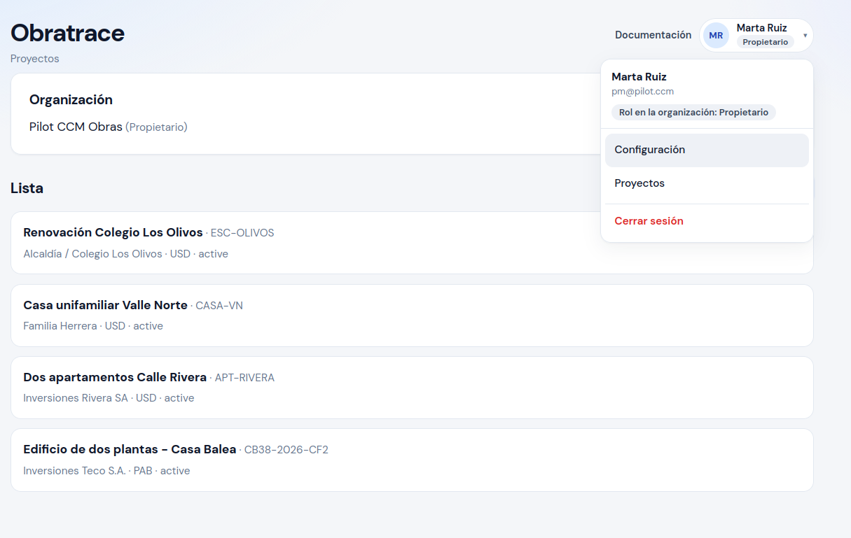
Task: Open Dos apartamentos Calle Rivera project
Action: pyautogui.click(x=115, y=377)
